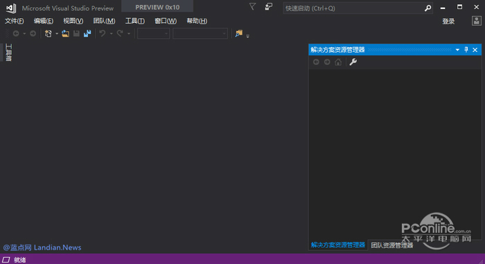Close the Solution Explorer panel
Screen dimensions: 485x264
(x=475, y=50)
